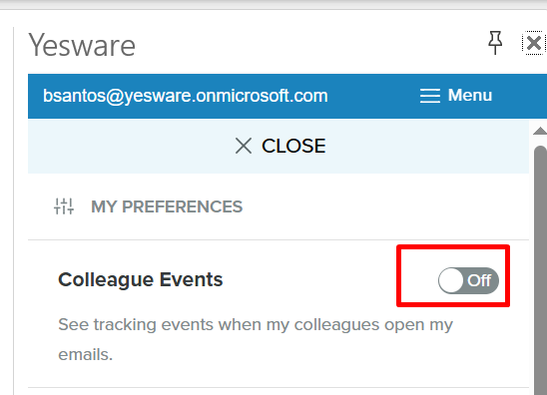The image size is (547, 395).
Task: Close the Yesware pane with the X icon
Action: pos(533,43)
